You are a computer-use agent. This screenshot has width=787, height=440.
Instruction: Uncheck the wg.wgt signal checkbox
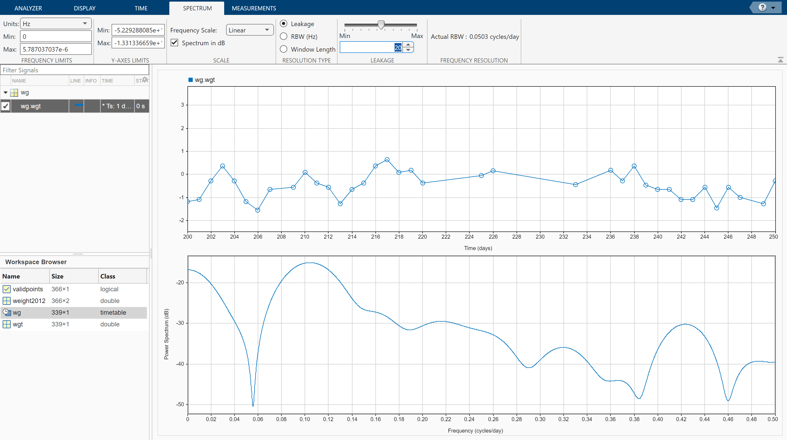pos(6,106)
